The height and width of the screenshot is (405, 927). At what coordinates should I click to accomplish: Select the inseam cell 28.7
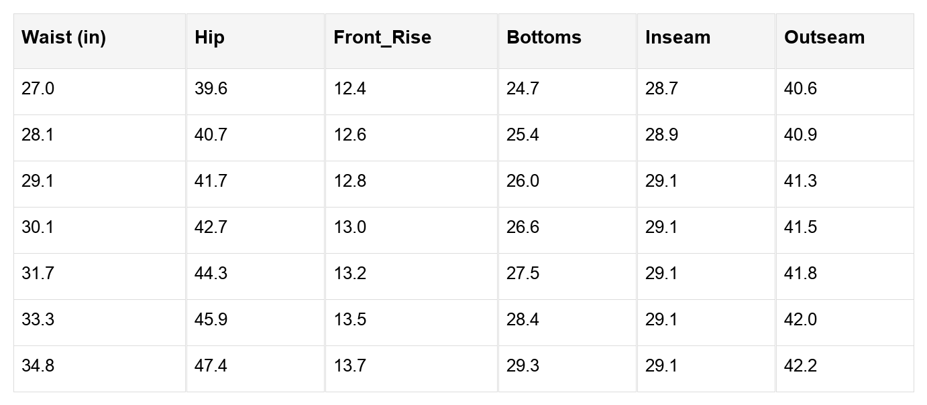[661, 89]
